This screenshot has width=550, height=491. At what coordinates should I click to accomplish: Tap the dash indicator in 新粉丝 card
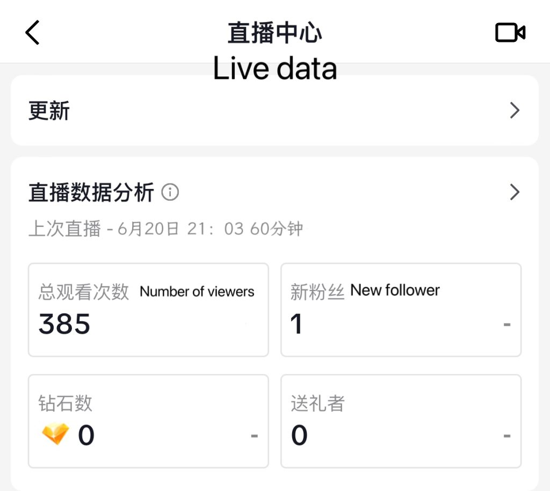click(x=507, y=325)
